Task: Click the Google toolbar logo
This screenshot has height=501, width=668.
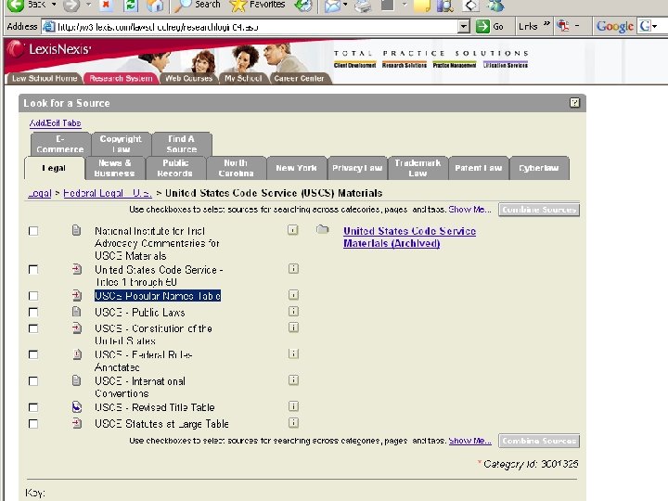Action: point(615,26)
